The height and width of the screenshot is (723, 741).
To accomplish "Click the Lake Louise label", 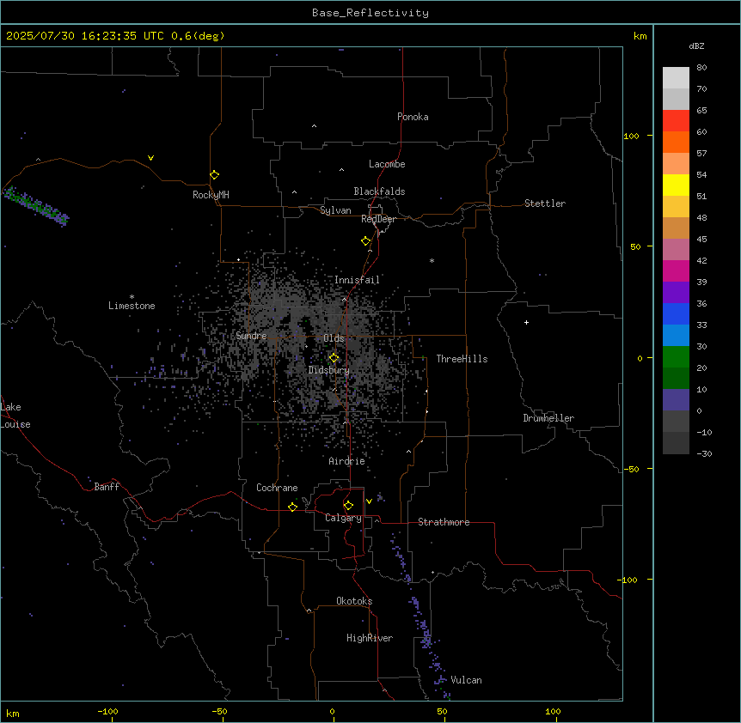I will coord(15,416).
